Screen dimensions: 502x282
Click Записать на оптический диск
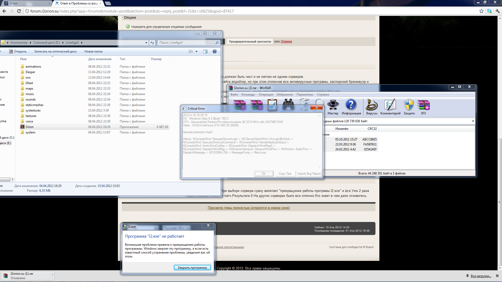point(55,51)
